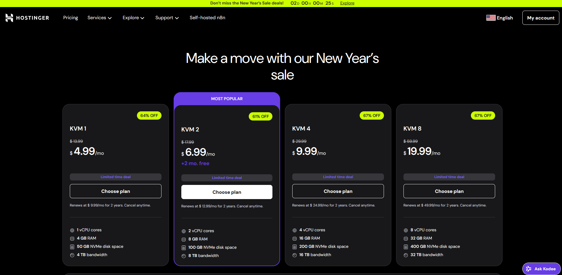Click vCPU icon in KVM 2 card
562x275 pixels.
click(184, 231)
